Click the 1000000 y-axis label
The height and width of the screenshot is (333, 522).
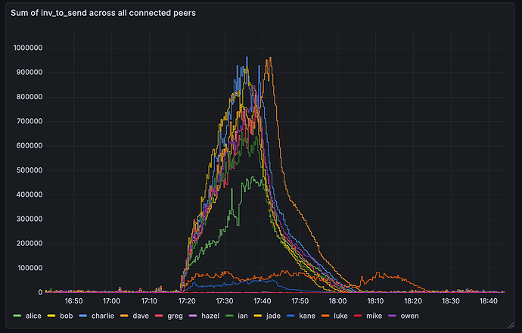[27, 48]
